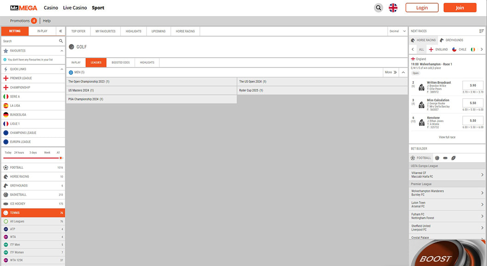Viewport: 487px width, 266px height.
Task: Collapse the sidebar with the double-arrow icon
Action: click(61, 31)
